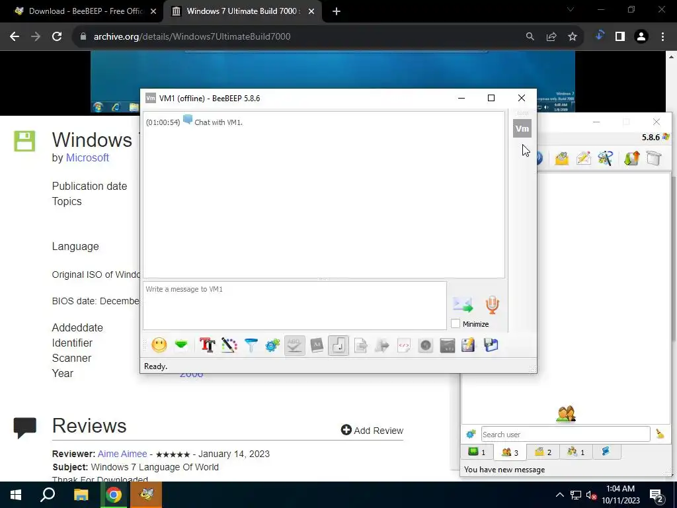Viewport: 677px width, 508px height.
Task: Open the groups tab showing 1
Action: (576, 452)
